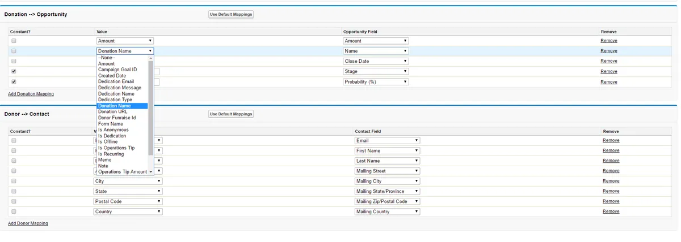
Task: Select --None-- in the open value list
Action: coord(122,58)
